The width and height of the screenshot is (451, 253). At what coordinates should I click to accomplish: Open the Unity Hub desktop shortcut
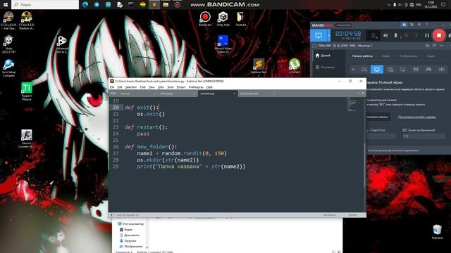(x=223, y=19)
